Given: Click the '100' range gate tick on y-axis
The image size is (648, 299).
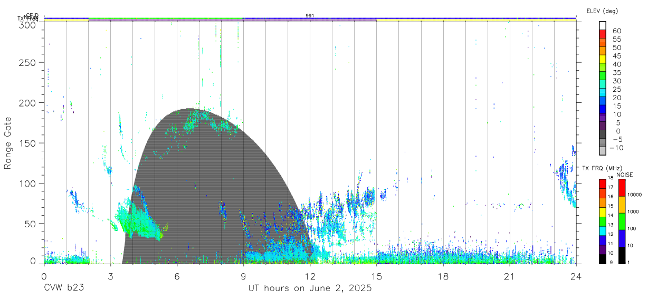Looking at the screenshot, I should 27,183.
